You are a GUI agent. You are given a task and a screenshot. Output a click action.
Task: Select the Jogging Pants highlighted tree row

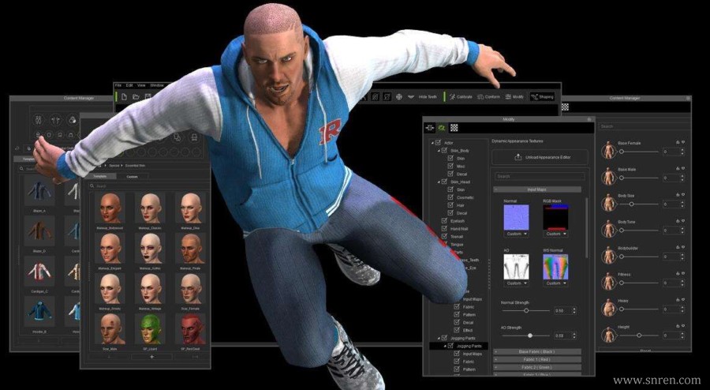coord(458,346)
